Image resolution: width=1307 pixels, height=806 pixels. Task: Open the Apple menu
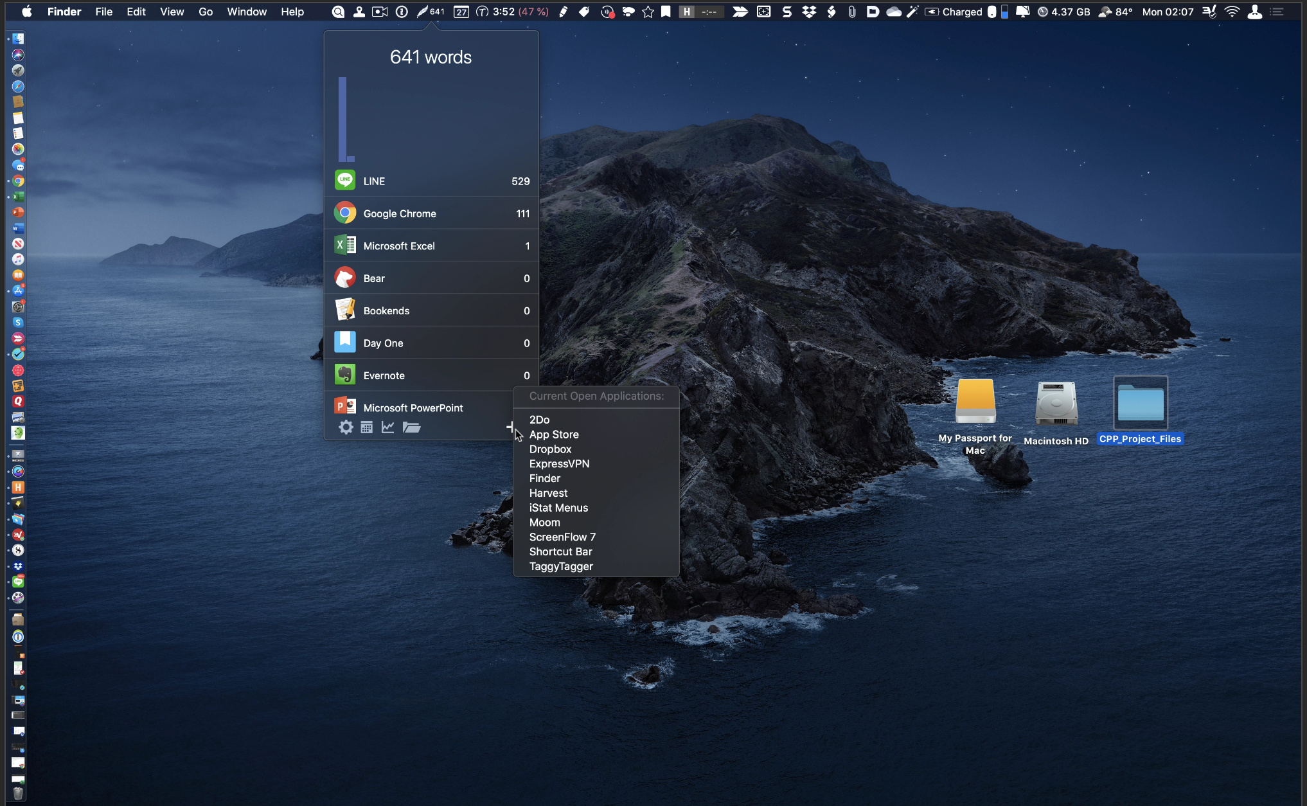[27, 12]
